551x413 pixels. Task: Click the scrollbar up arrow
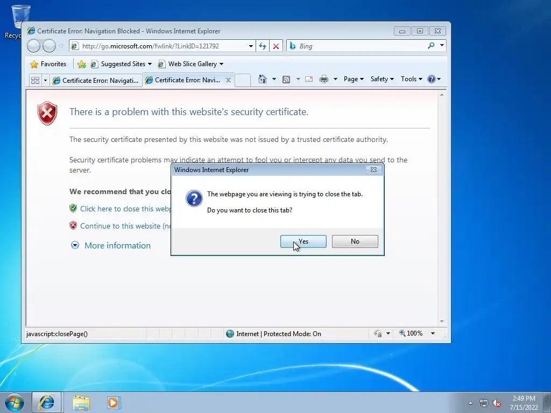tap(442, 95)
